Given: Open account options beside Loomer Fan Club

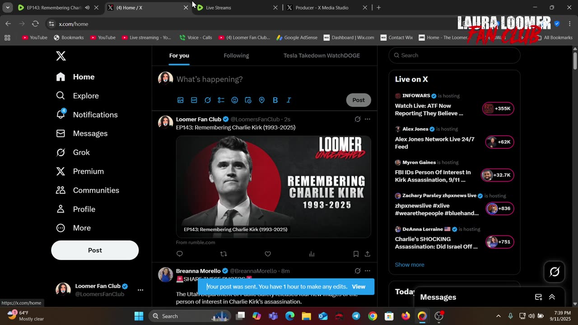Looking at the screenshot, I should click(x=140, y=290).
